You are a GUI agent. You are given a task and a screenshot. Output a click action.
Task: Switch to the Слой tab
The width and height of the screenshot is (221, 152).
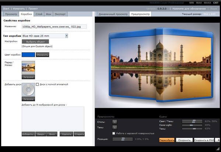pos(39,14)
